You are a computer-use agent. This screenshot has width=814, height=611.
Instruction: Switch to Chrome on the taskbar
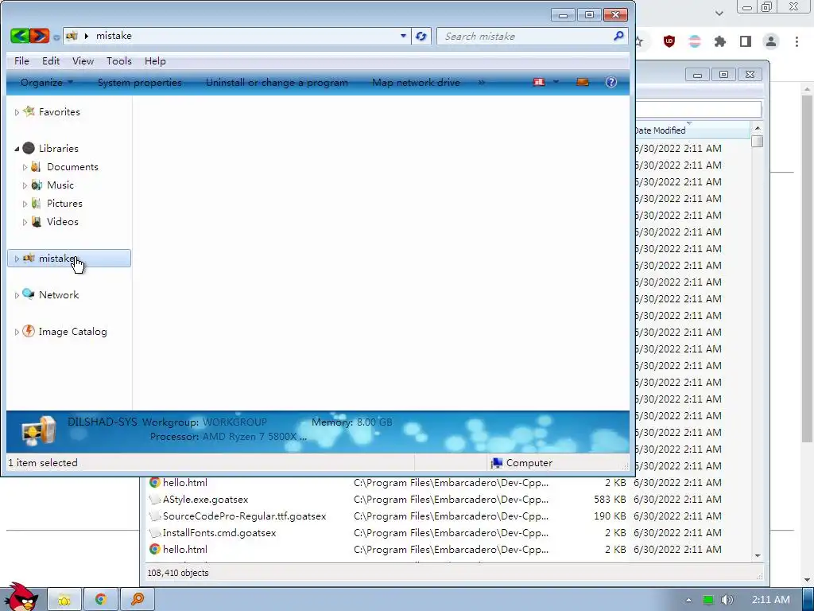click(x=101, y=600)
